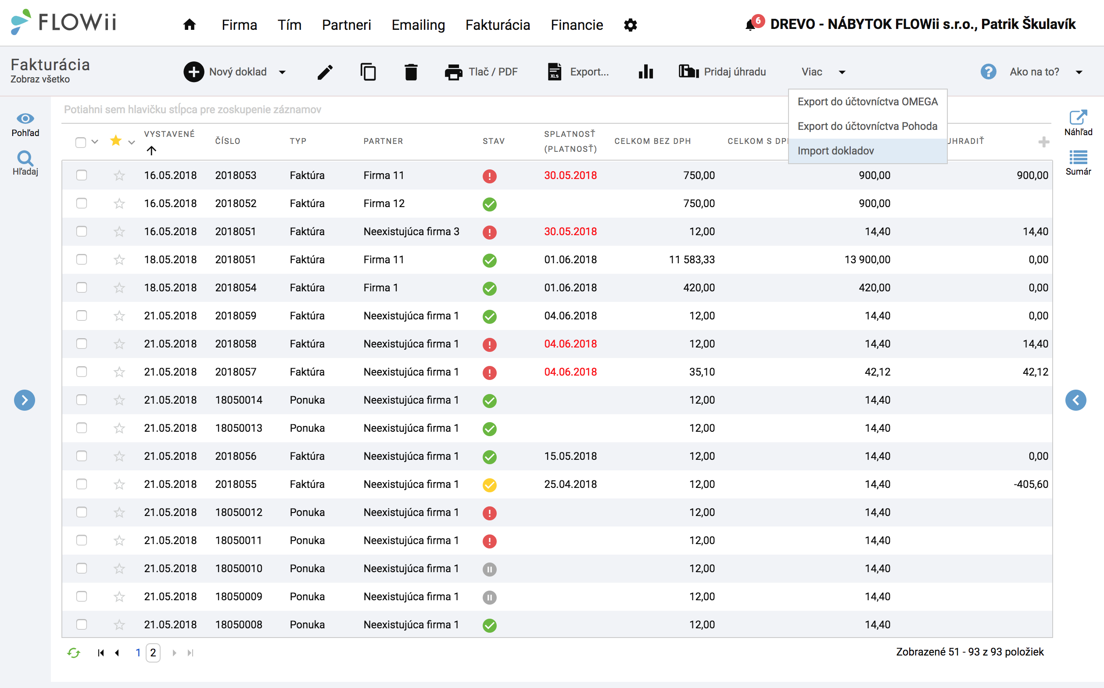Check the row for invoice 2018059
The height and width of the screenshot is (688, 1104).
[x=82, y=316]
